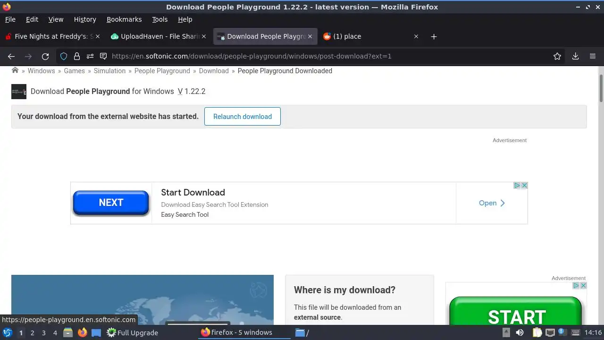
Task: Open the File menu
Action: 10,19
